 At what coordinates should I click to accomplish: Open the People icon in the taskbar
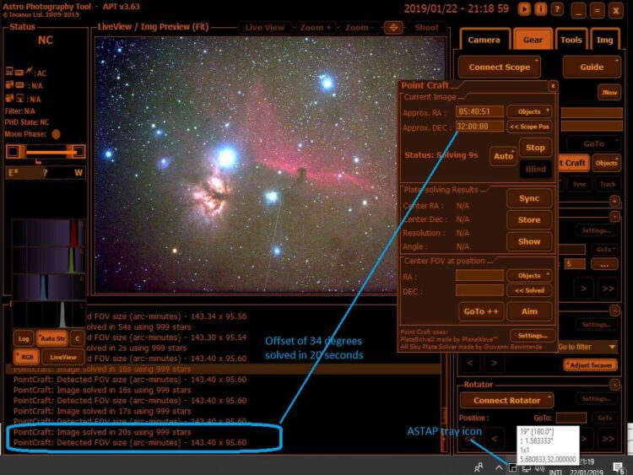click(x=479, y=467)
